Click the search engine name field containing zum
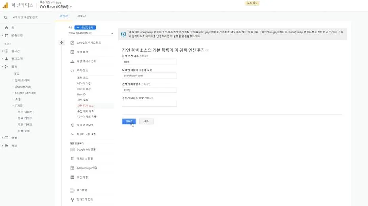Image resolution: width=368 pixels, height=206 pixels. point(149,62)
